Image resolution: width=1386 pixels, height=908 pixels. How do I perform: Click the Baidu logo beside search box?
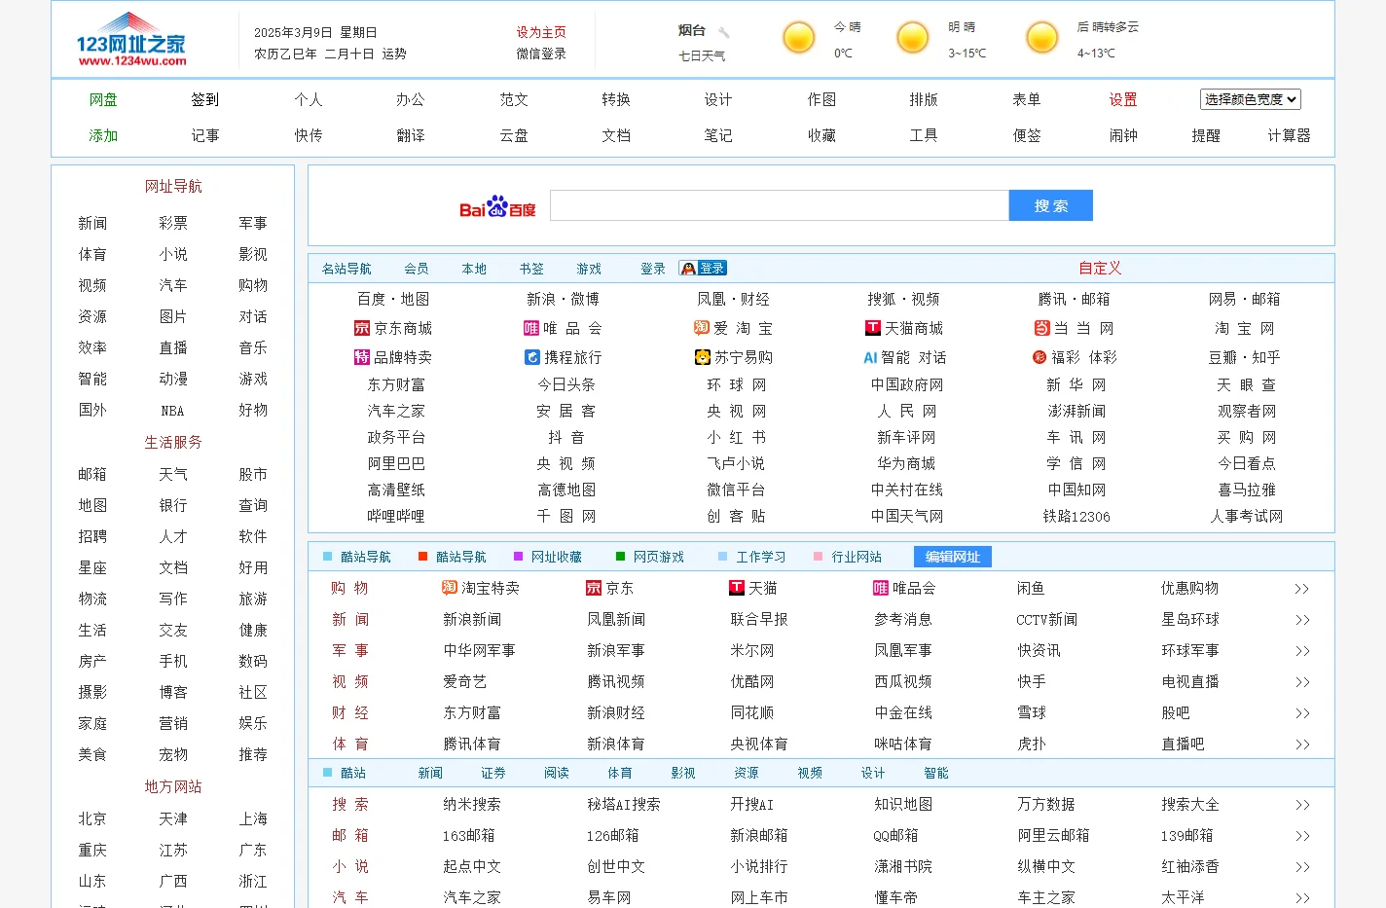(x=497, y=206)
